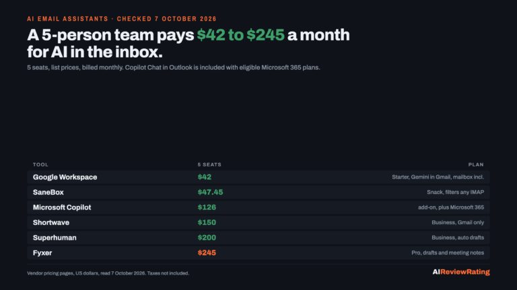
Task: Select the 'Fyxer' tool name
Action: tap(42, 252)
